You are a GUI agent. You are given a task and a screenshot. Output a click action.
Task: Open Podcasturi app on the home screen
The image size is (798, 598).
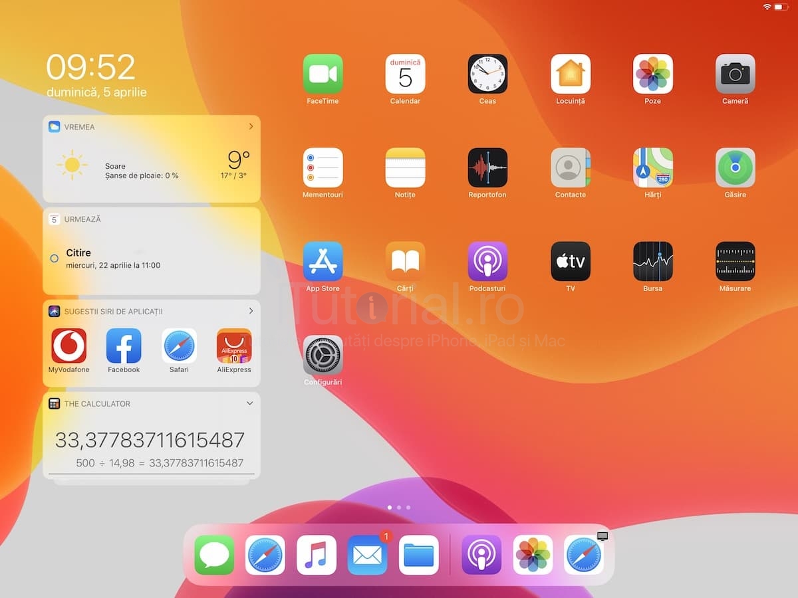(487, 261)
